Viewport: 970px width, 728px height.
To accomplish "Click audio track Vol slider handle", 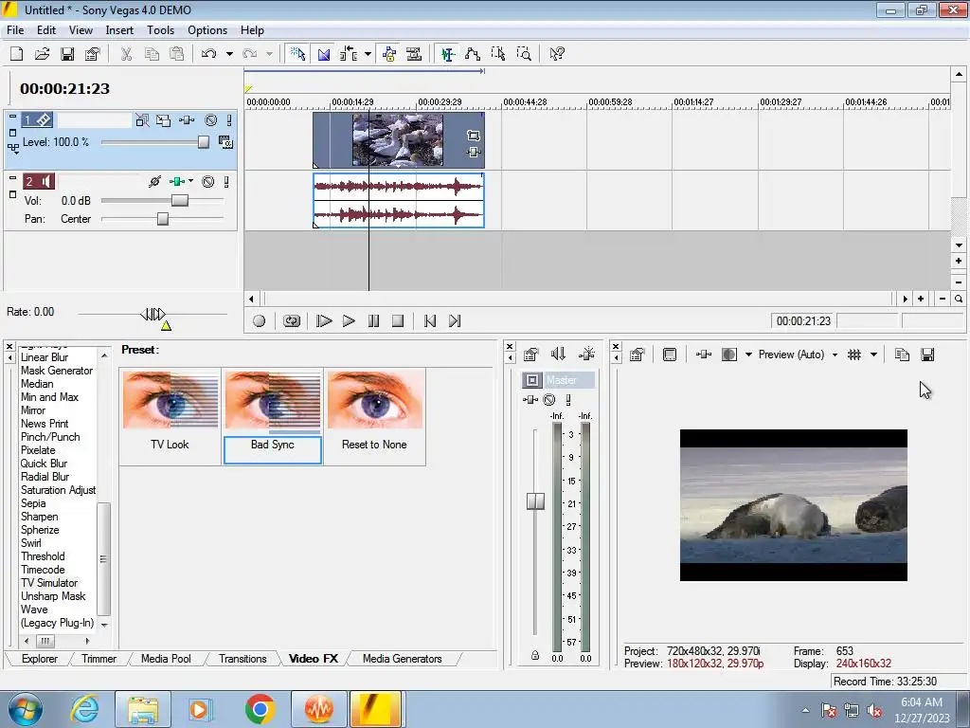I will tap(179, 201).
